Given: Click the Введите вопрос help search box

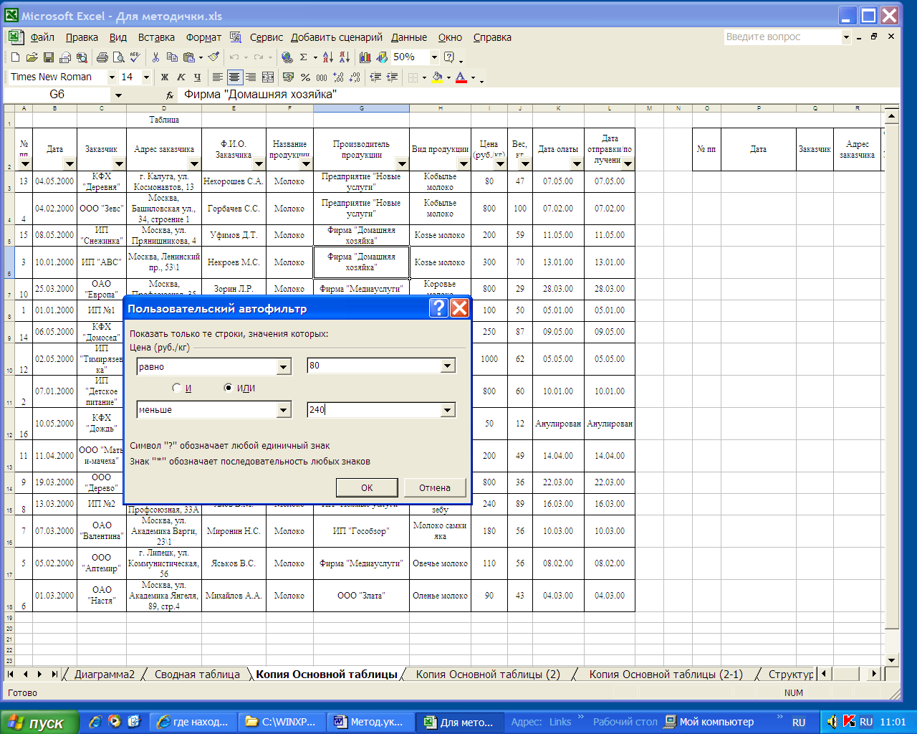Looking at the screenshot, I should pyautogui.click(x=782, y=37).
